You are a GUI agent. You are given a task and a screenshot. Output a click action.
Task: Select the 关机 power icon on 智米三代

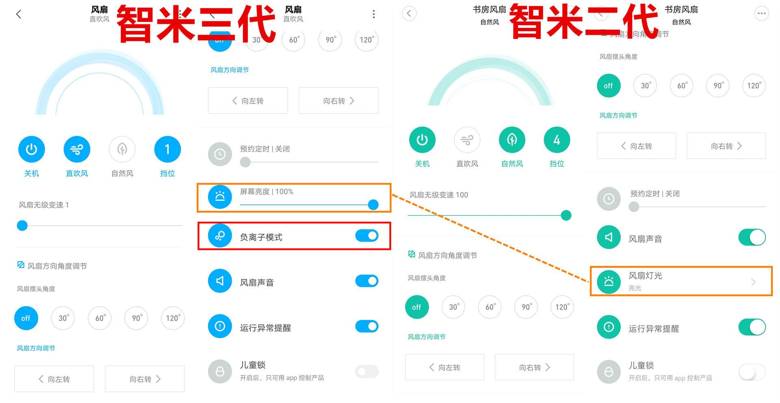[31, 149]
